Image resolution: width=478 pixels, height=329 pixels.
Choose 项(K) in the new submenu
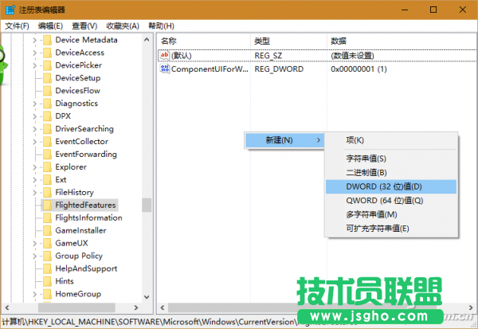click(391, 140)
